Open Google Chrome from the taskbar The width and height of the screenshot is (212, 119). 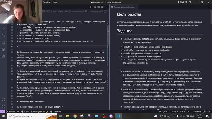[x=75, y=116]
